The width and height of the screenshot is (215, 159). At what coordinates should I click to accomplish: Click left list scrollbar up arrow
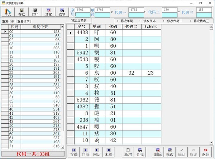pos(62,26)
